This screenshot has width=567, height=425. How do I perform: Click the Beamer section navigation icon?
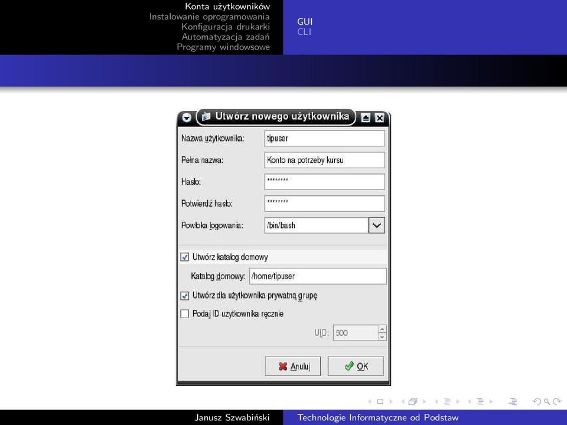(x=480, y=401)
